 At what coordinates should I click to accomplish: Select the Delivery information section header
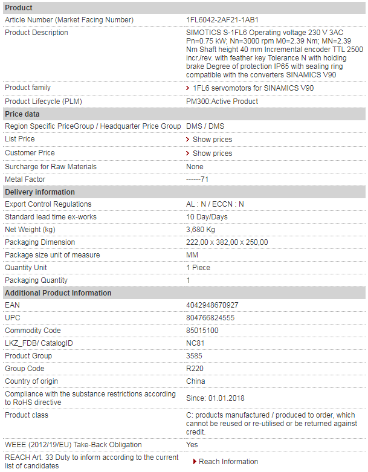point(184,192)
